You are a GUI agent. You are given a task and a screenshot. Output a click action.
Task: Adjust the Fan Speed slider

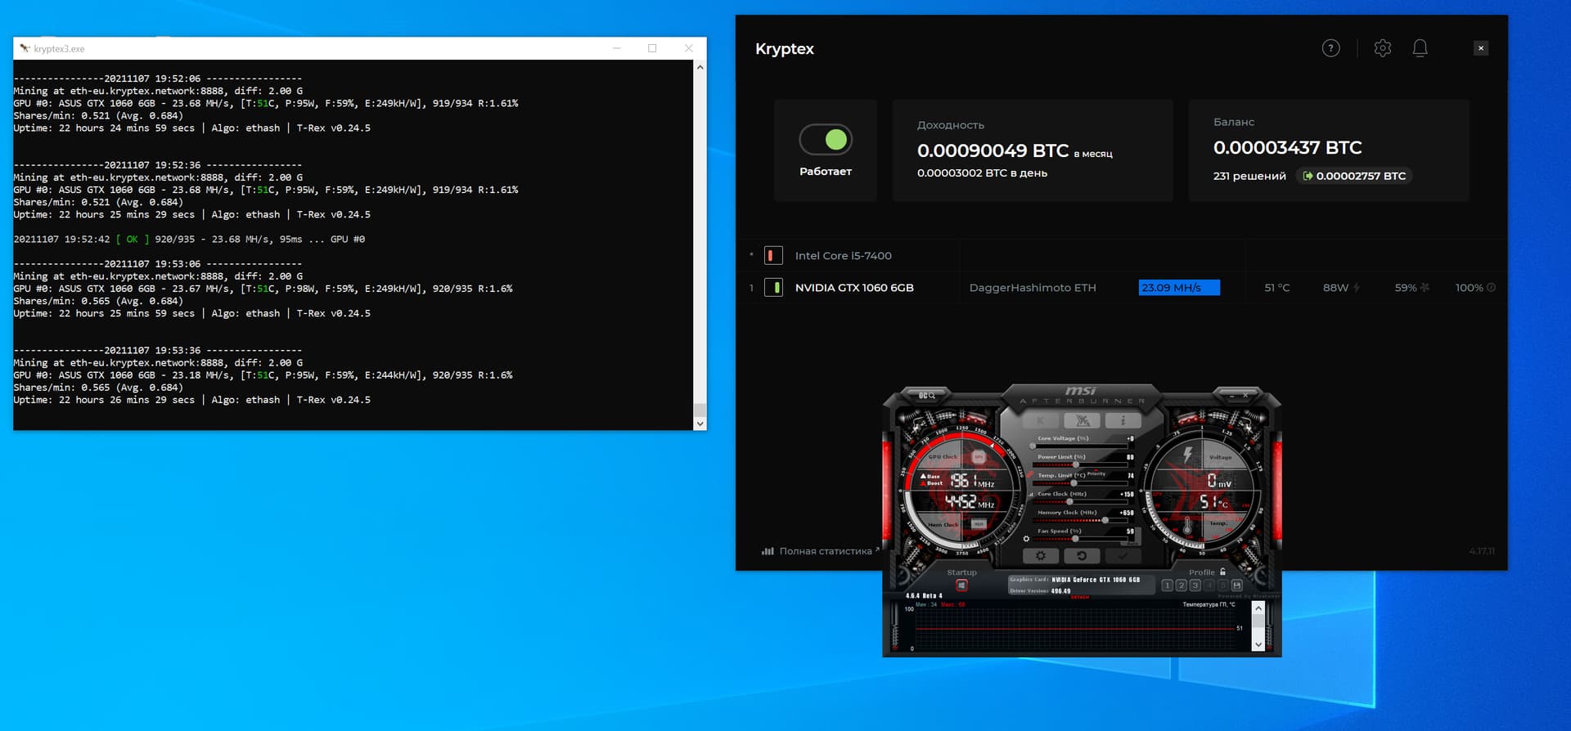tap(1079, 539)
